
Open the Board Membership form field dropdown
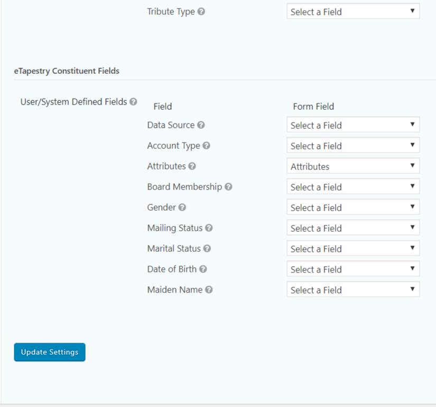pos(353,186)
